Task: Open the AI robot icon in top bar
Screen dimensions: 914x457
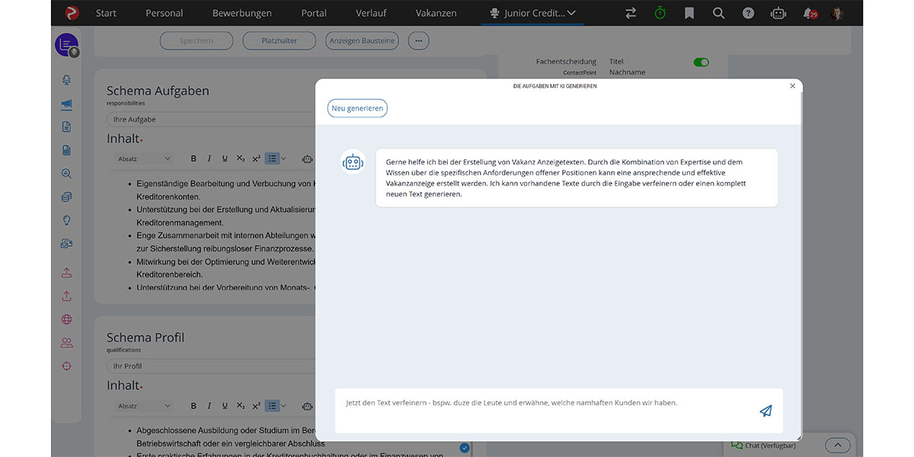Action: pos(778,13)
